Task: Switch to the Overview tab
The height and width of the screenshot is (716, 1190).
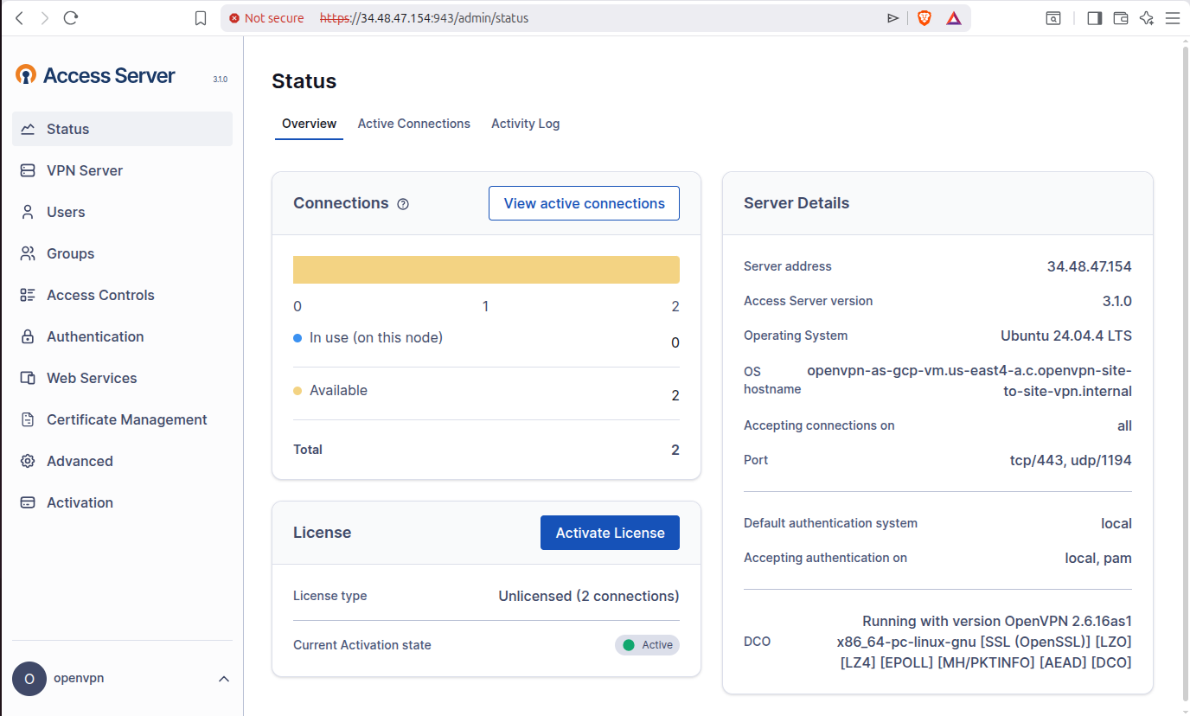Action: tap(309, 124)
